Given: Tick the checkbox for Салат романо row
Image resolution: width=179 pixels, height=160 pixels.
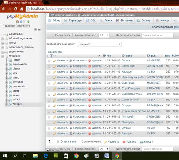Looking at the screenshot, I should (x=49, y=100).
